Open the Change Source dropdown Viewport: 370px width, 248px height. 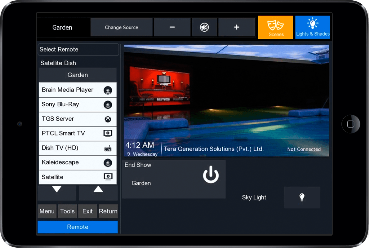pyautogui.click(x=121, y=27)
